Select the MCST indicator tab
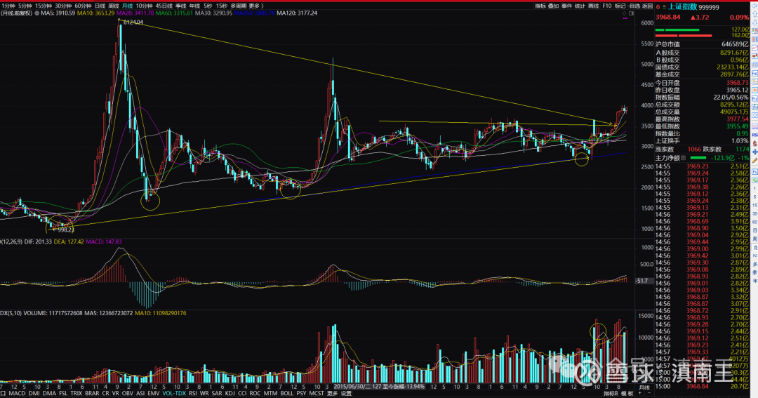Viewport: 758px width, 398px height. coord(317,393)
